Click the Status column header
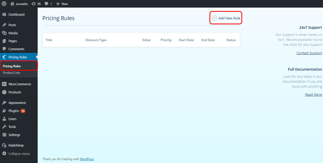The image size is (323, 163). click(x=231, y=40)
